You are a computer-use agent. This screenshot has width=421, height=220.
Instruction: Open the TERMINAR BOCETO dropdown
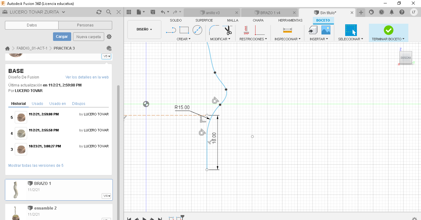click(388, 39)
